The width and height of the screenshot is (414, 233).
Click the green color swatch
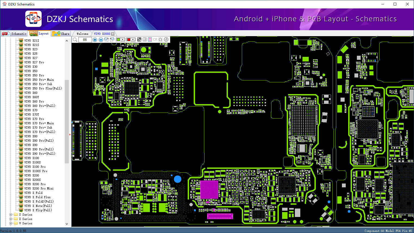coord(118,40)
